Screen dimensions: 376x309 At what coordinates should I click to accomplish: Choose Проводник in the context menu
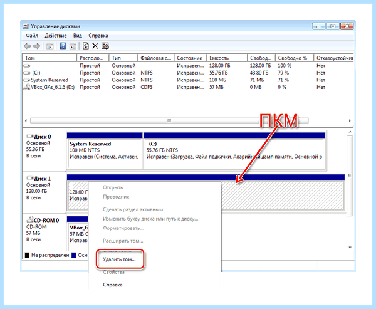[x=116, y=197]
